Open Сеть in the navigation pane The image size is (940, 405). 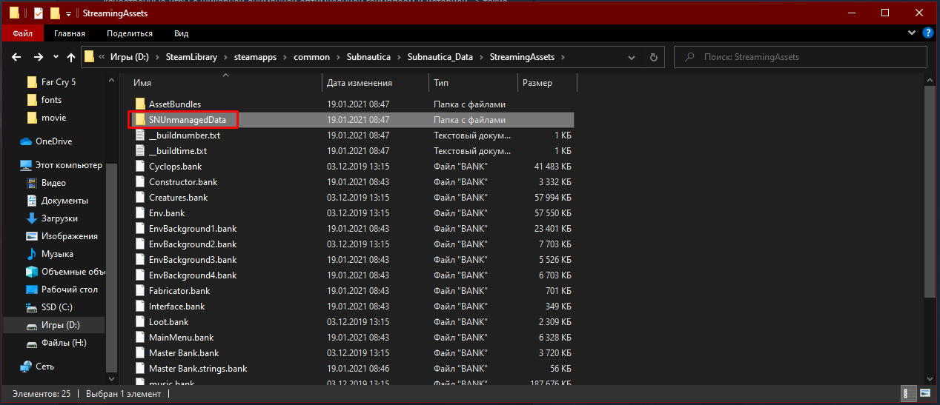click(44, 366)
